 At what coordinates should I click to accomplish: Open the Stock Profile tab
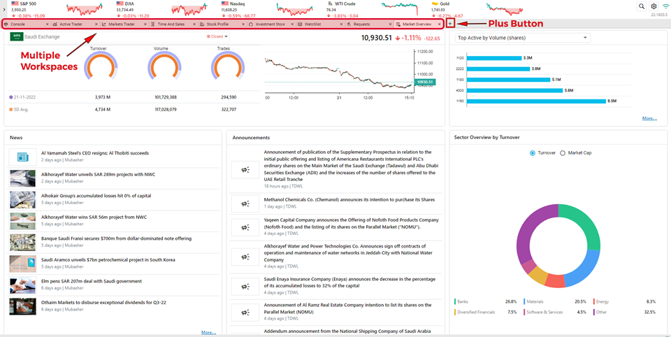217,24
